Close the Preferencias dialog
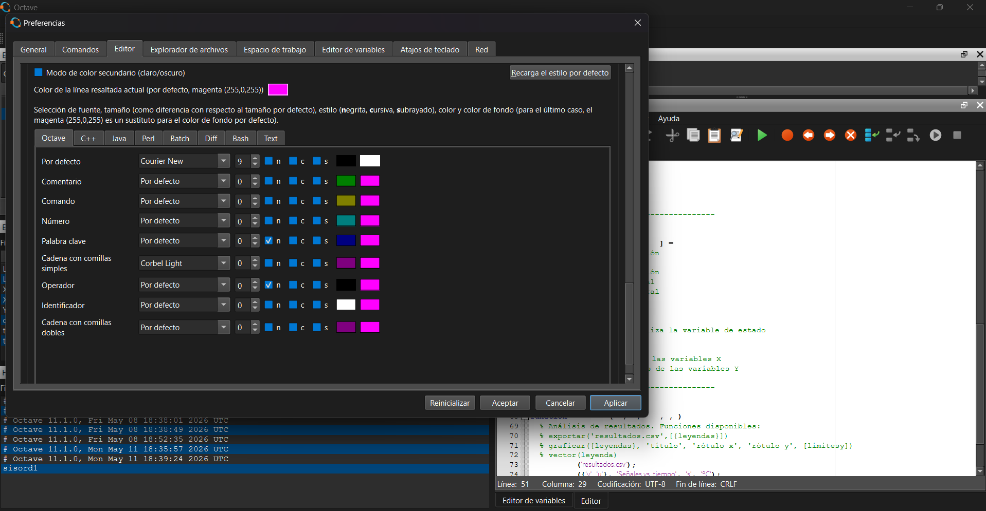986x511 pixels. click(638, 23)
